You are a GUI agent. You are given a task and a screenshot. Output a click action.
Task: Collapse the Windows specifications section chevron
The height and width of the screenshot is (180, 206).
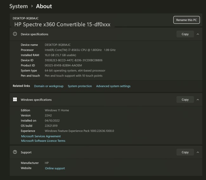[x=198, y=100]
